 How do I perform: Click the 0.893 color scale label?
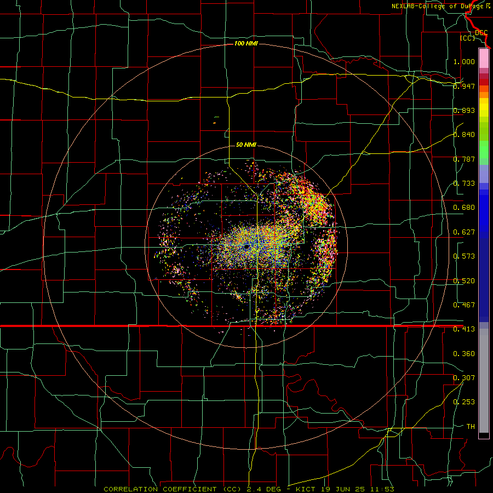pos(464,110)
